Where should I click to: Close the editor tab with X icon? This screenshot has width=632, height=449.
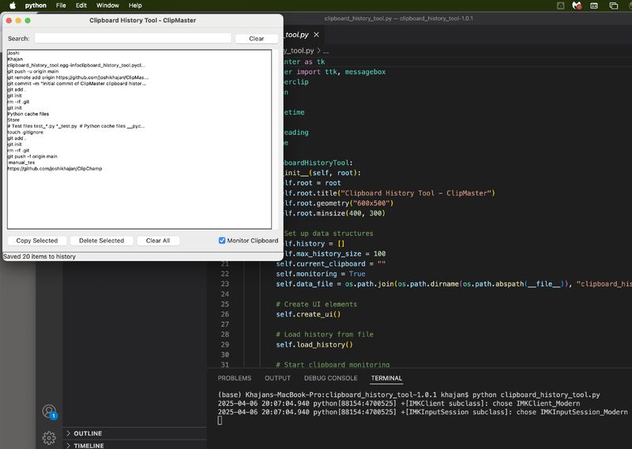point(317,35)
